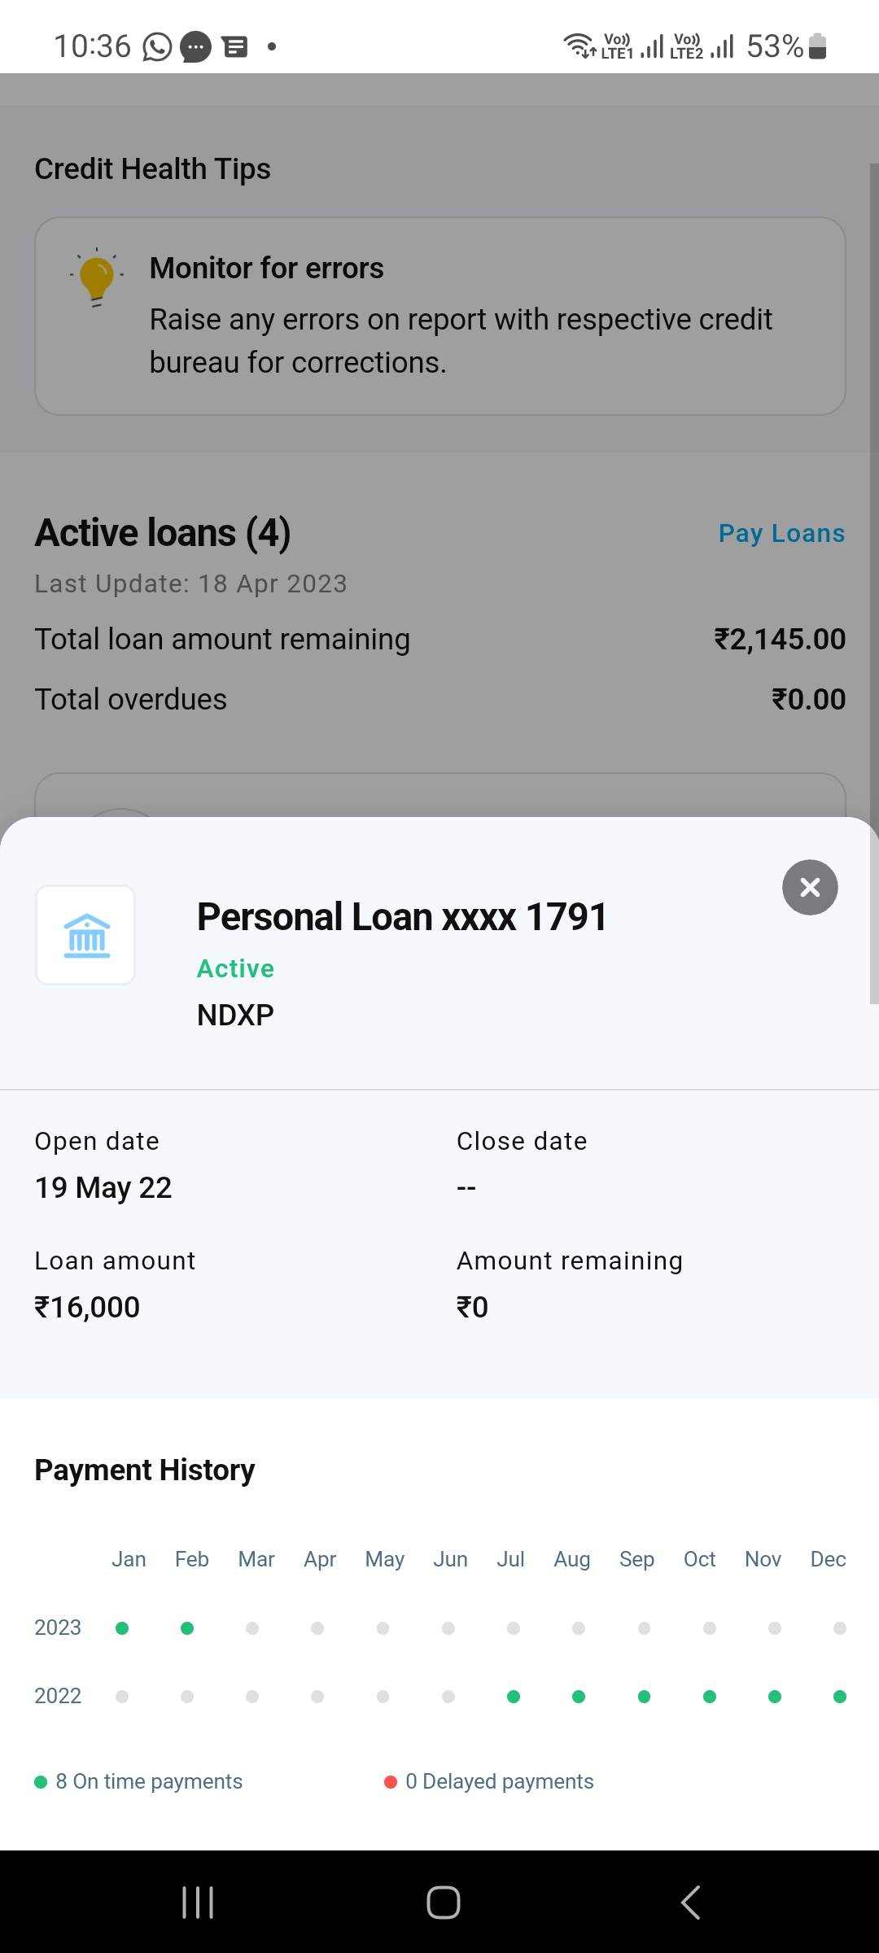Close the Personal Loan details sheet

pos(810,887)
